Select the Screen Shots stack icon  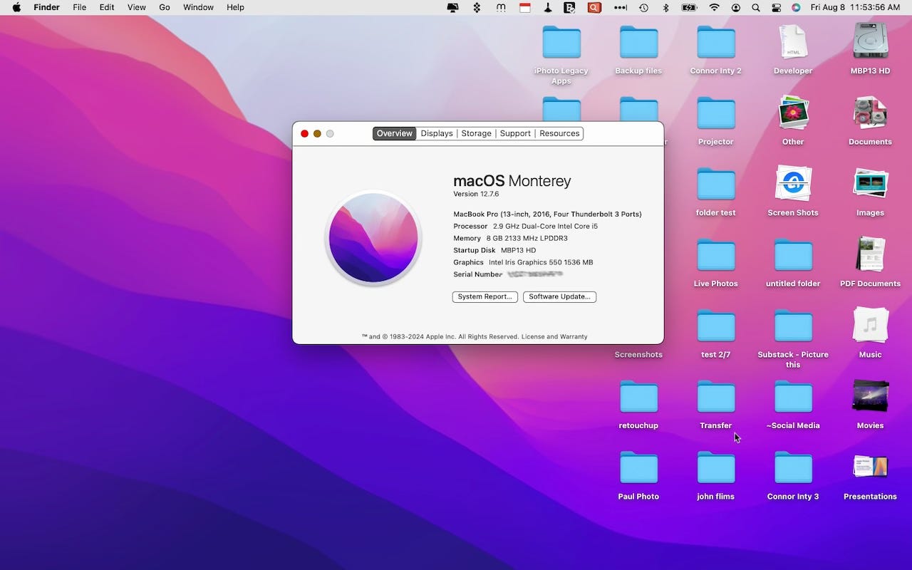coord(793,184)
